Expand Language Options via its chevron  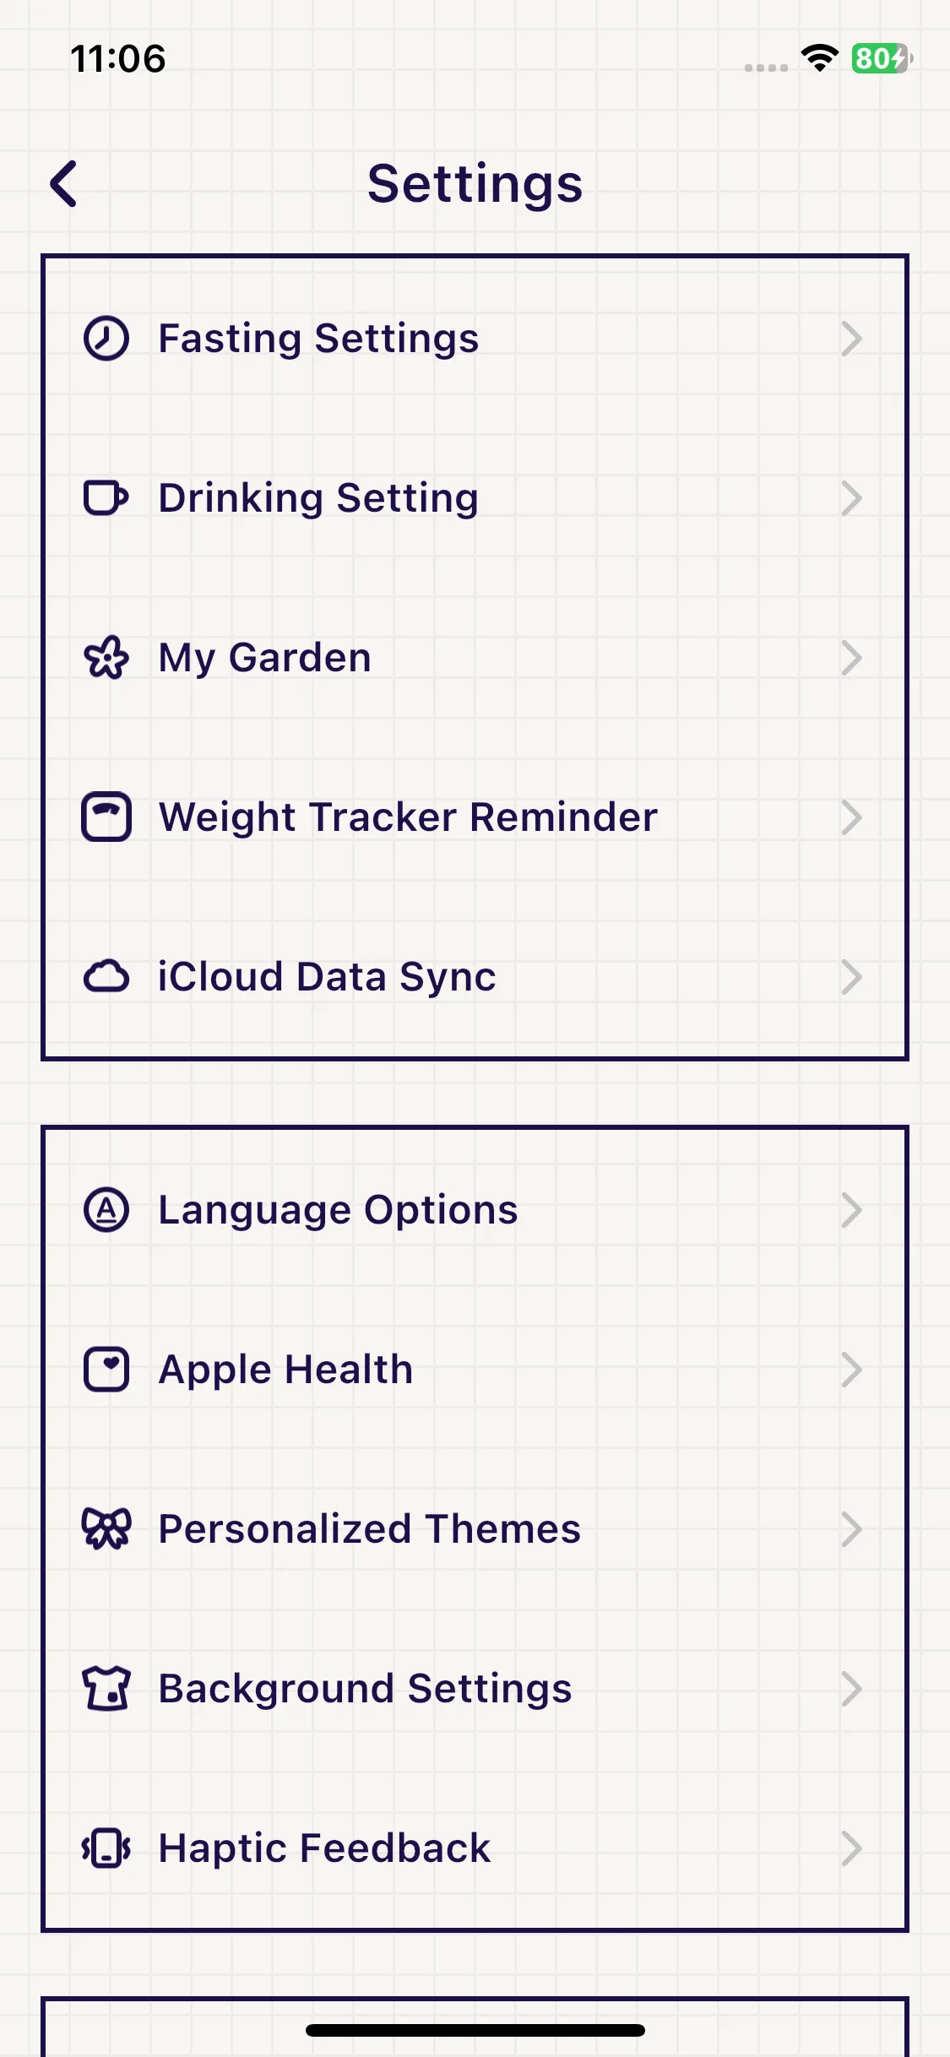(x=851, y=1209)
